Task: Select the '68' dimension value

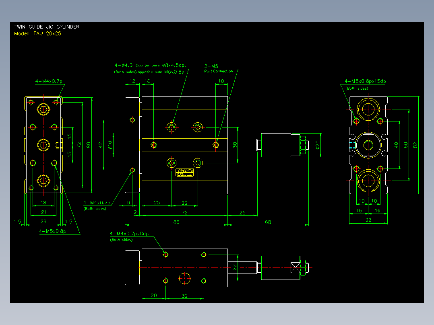Action: click(268, 222)
